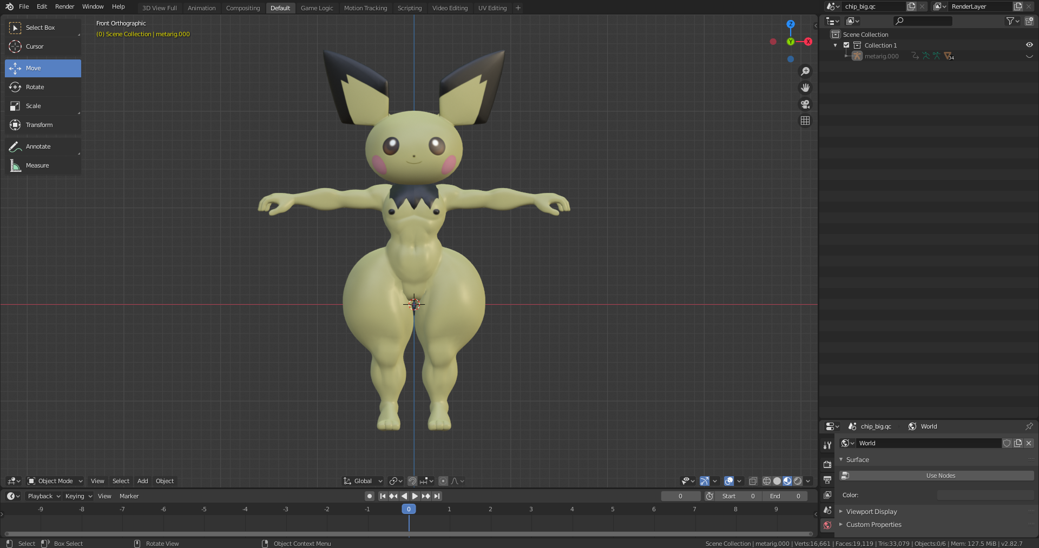This screenshot has width=1039, height=548.
Task: Activate the Cursor tool
Action: point(43,46)
